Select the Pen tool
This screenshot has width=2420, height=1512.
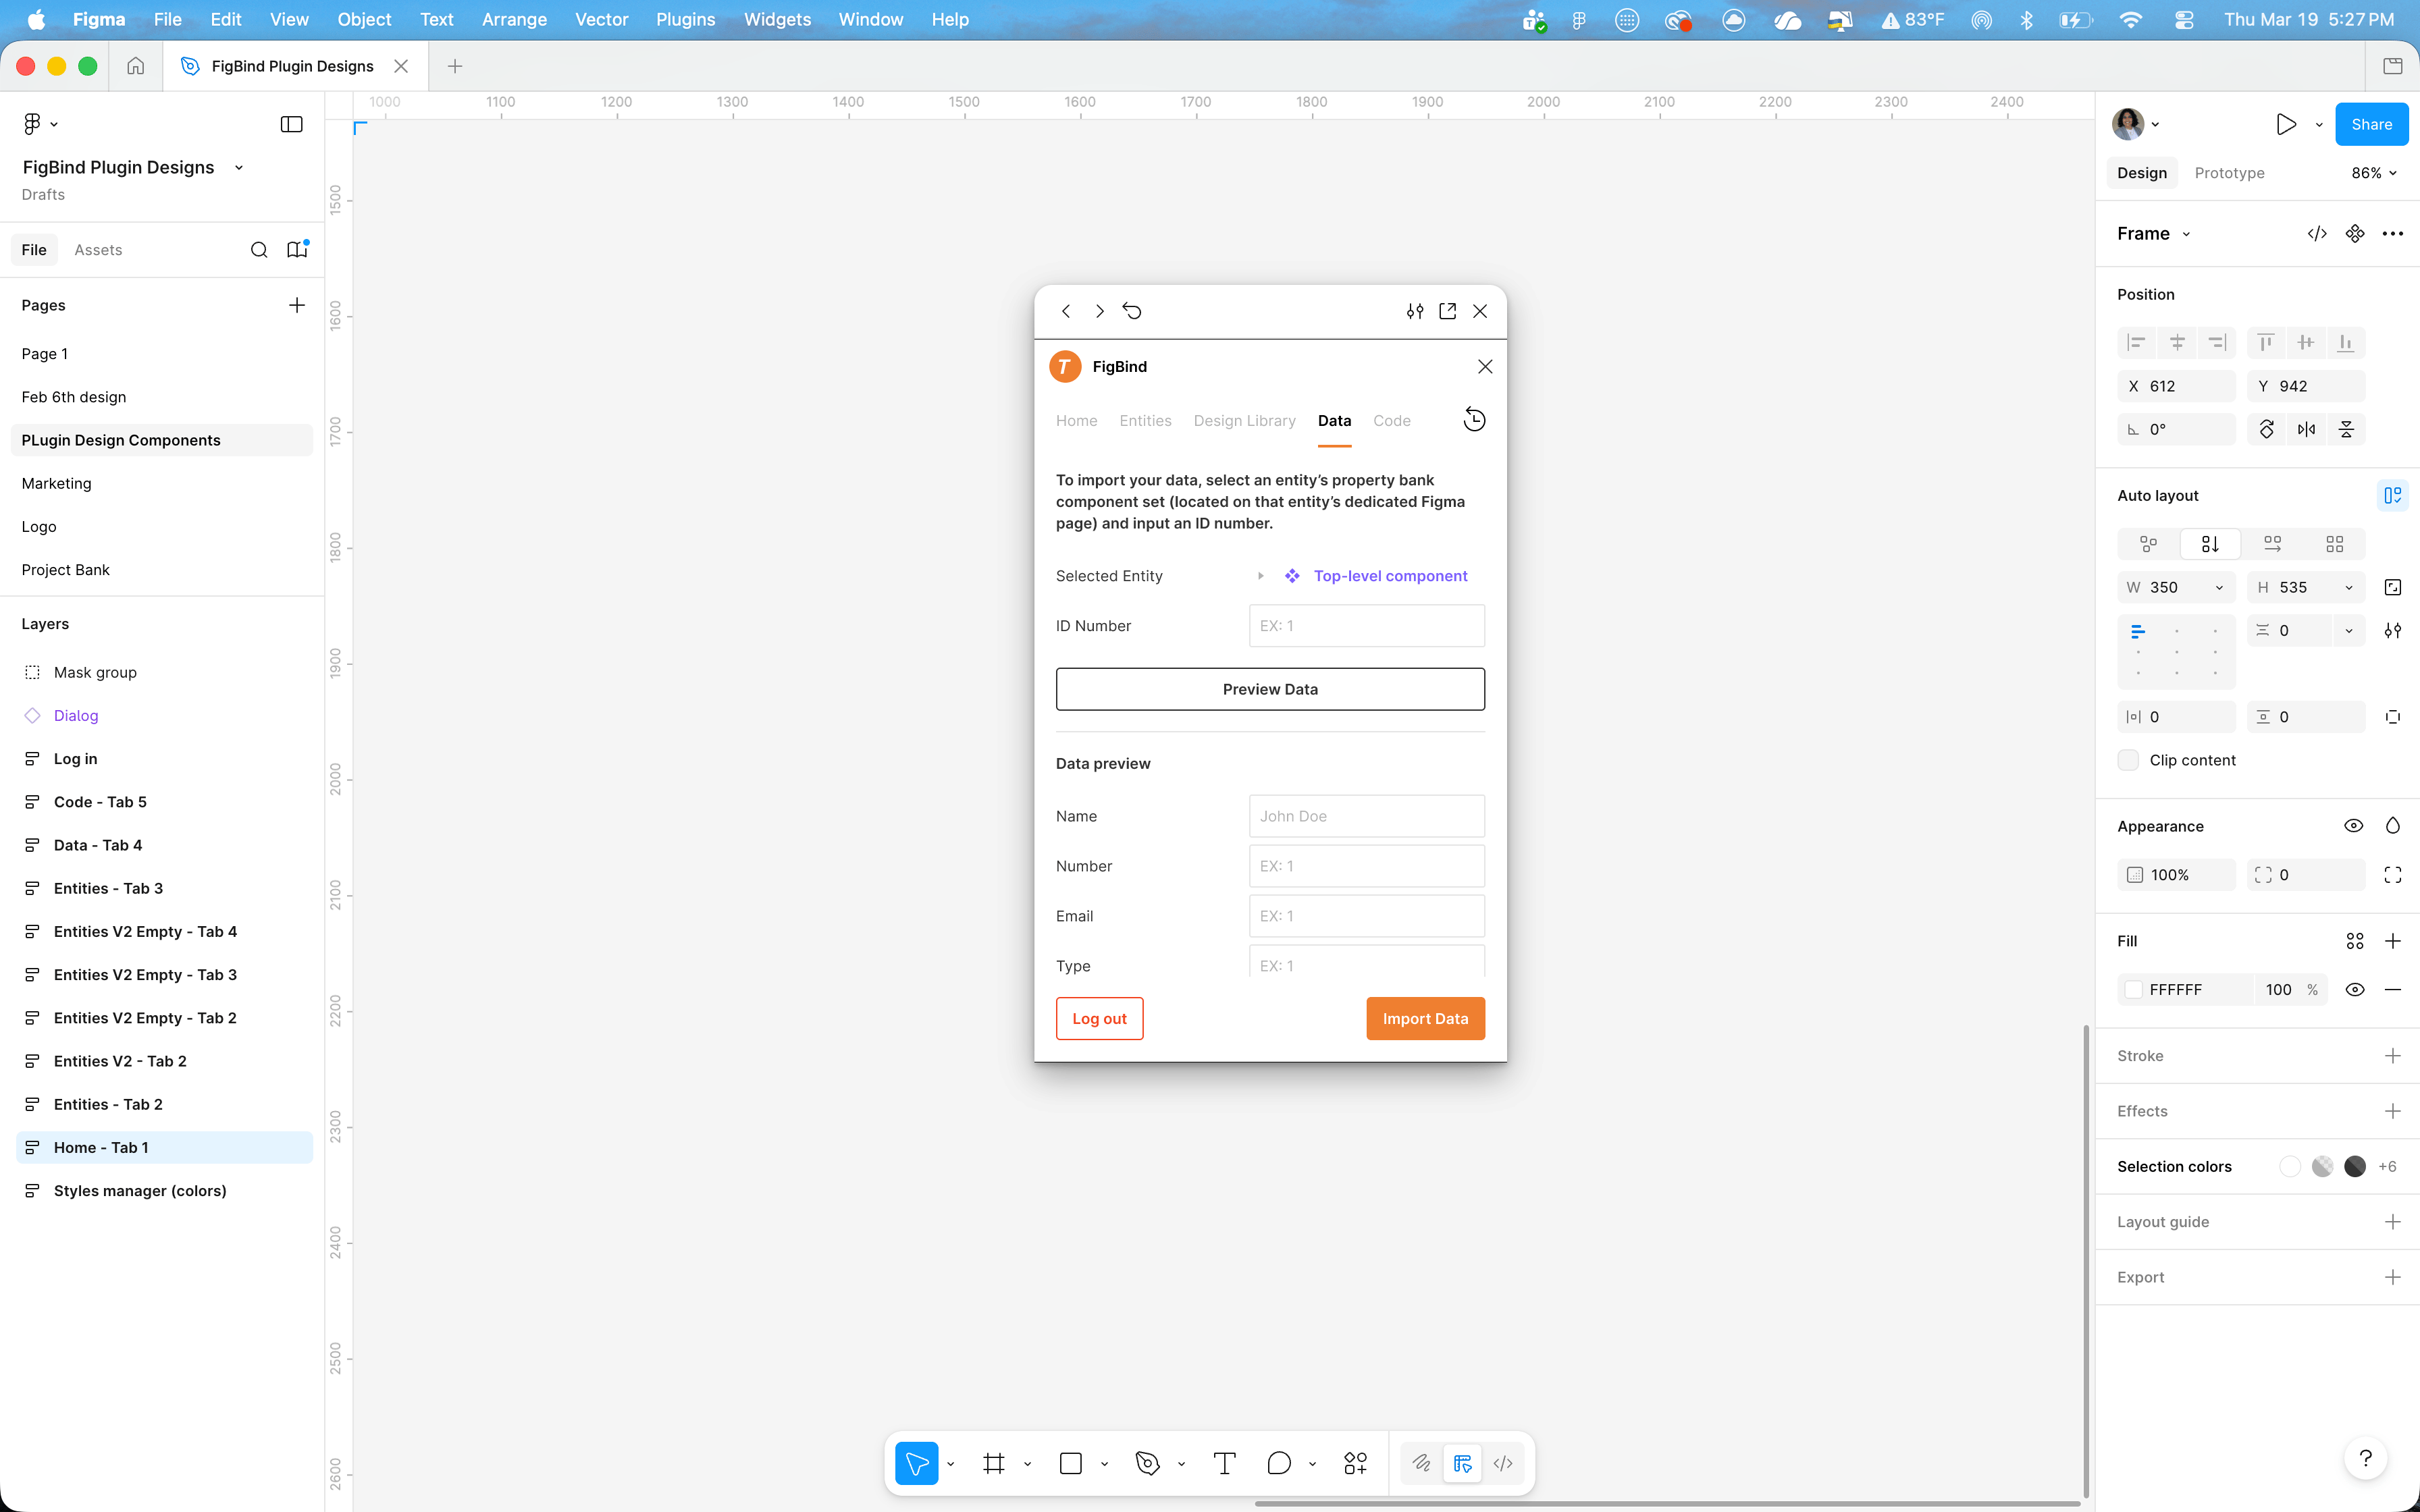tap(1147, 1464)
